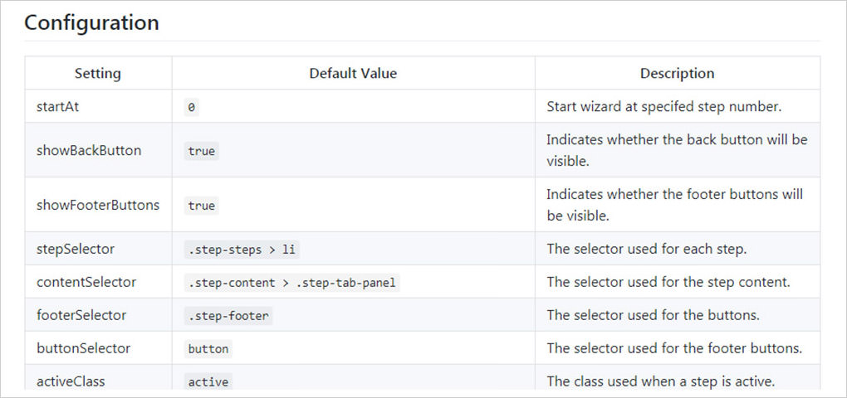Click the buttonSelector setting cell

(83, 348)
